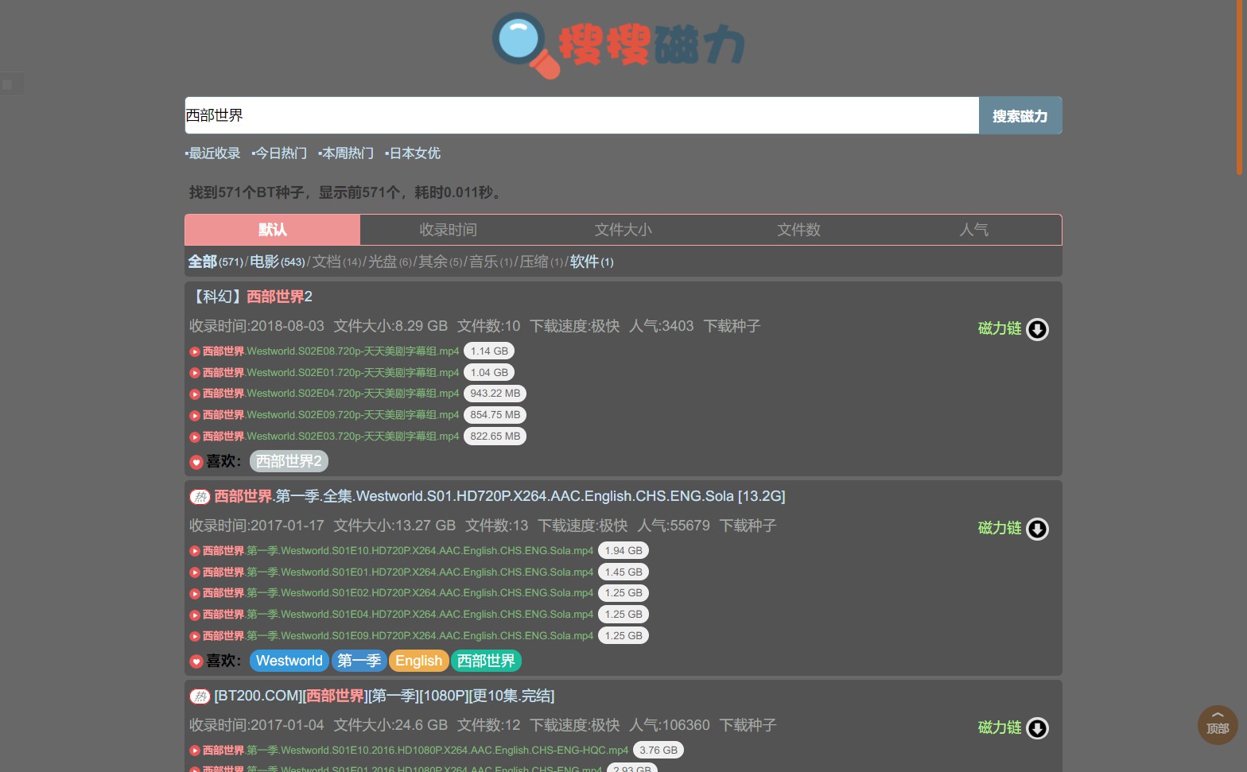Click the play icon beside Westworld.S02E08 file

point(195,351)
